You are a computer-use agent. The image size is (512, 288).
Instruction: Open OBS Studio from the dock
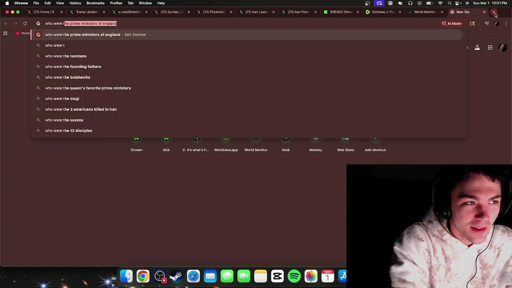click(x=160, y=276)
